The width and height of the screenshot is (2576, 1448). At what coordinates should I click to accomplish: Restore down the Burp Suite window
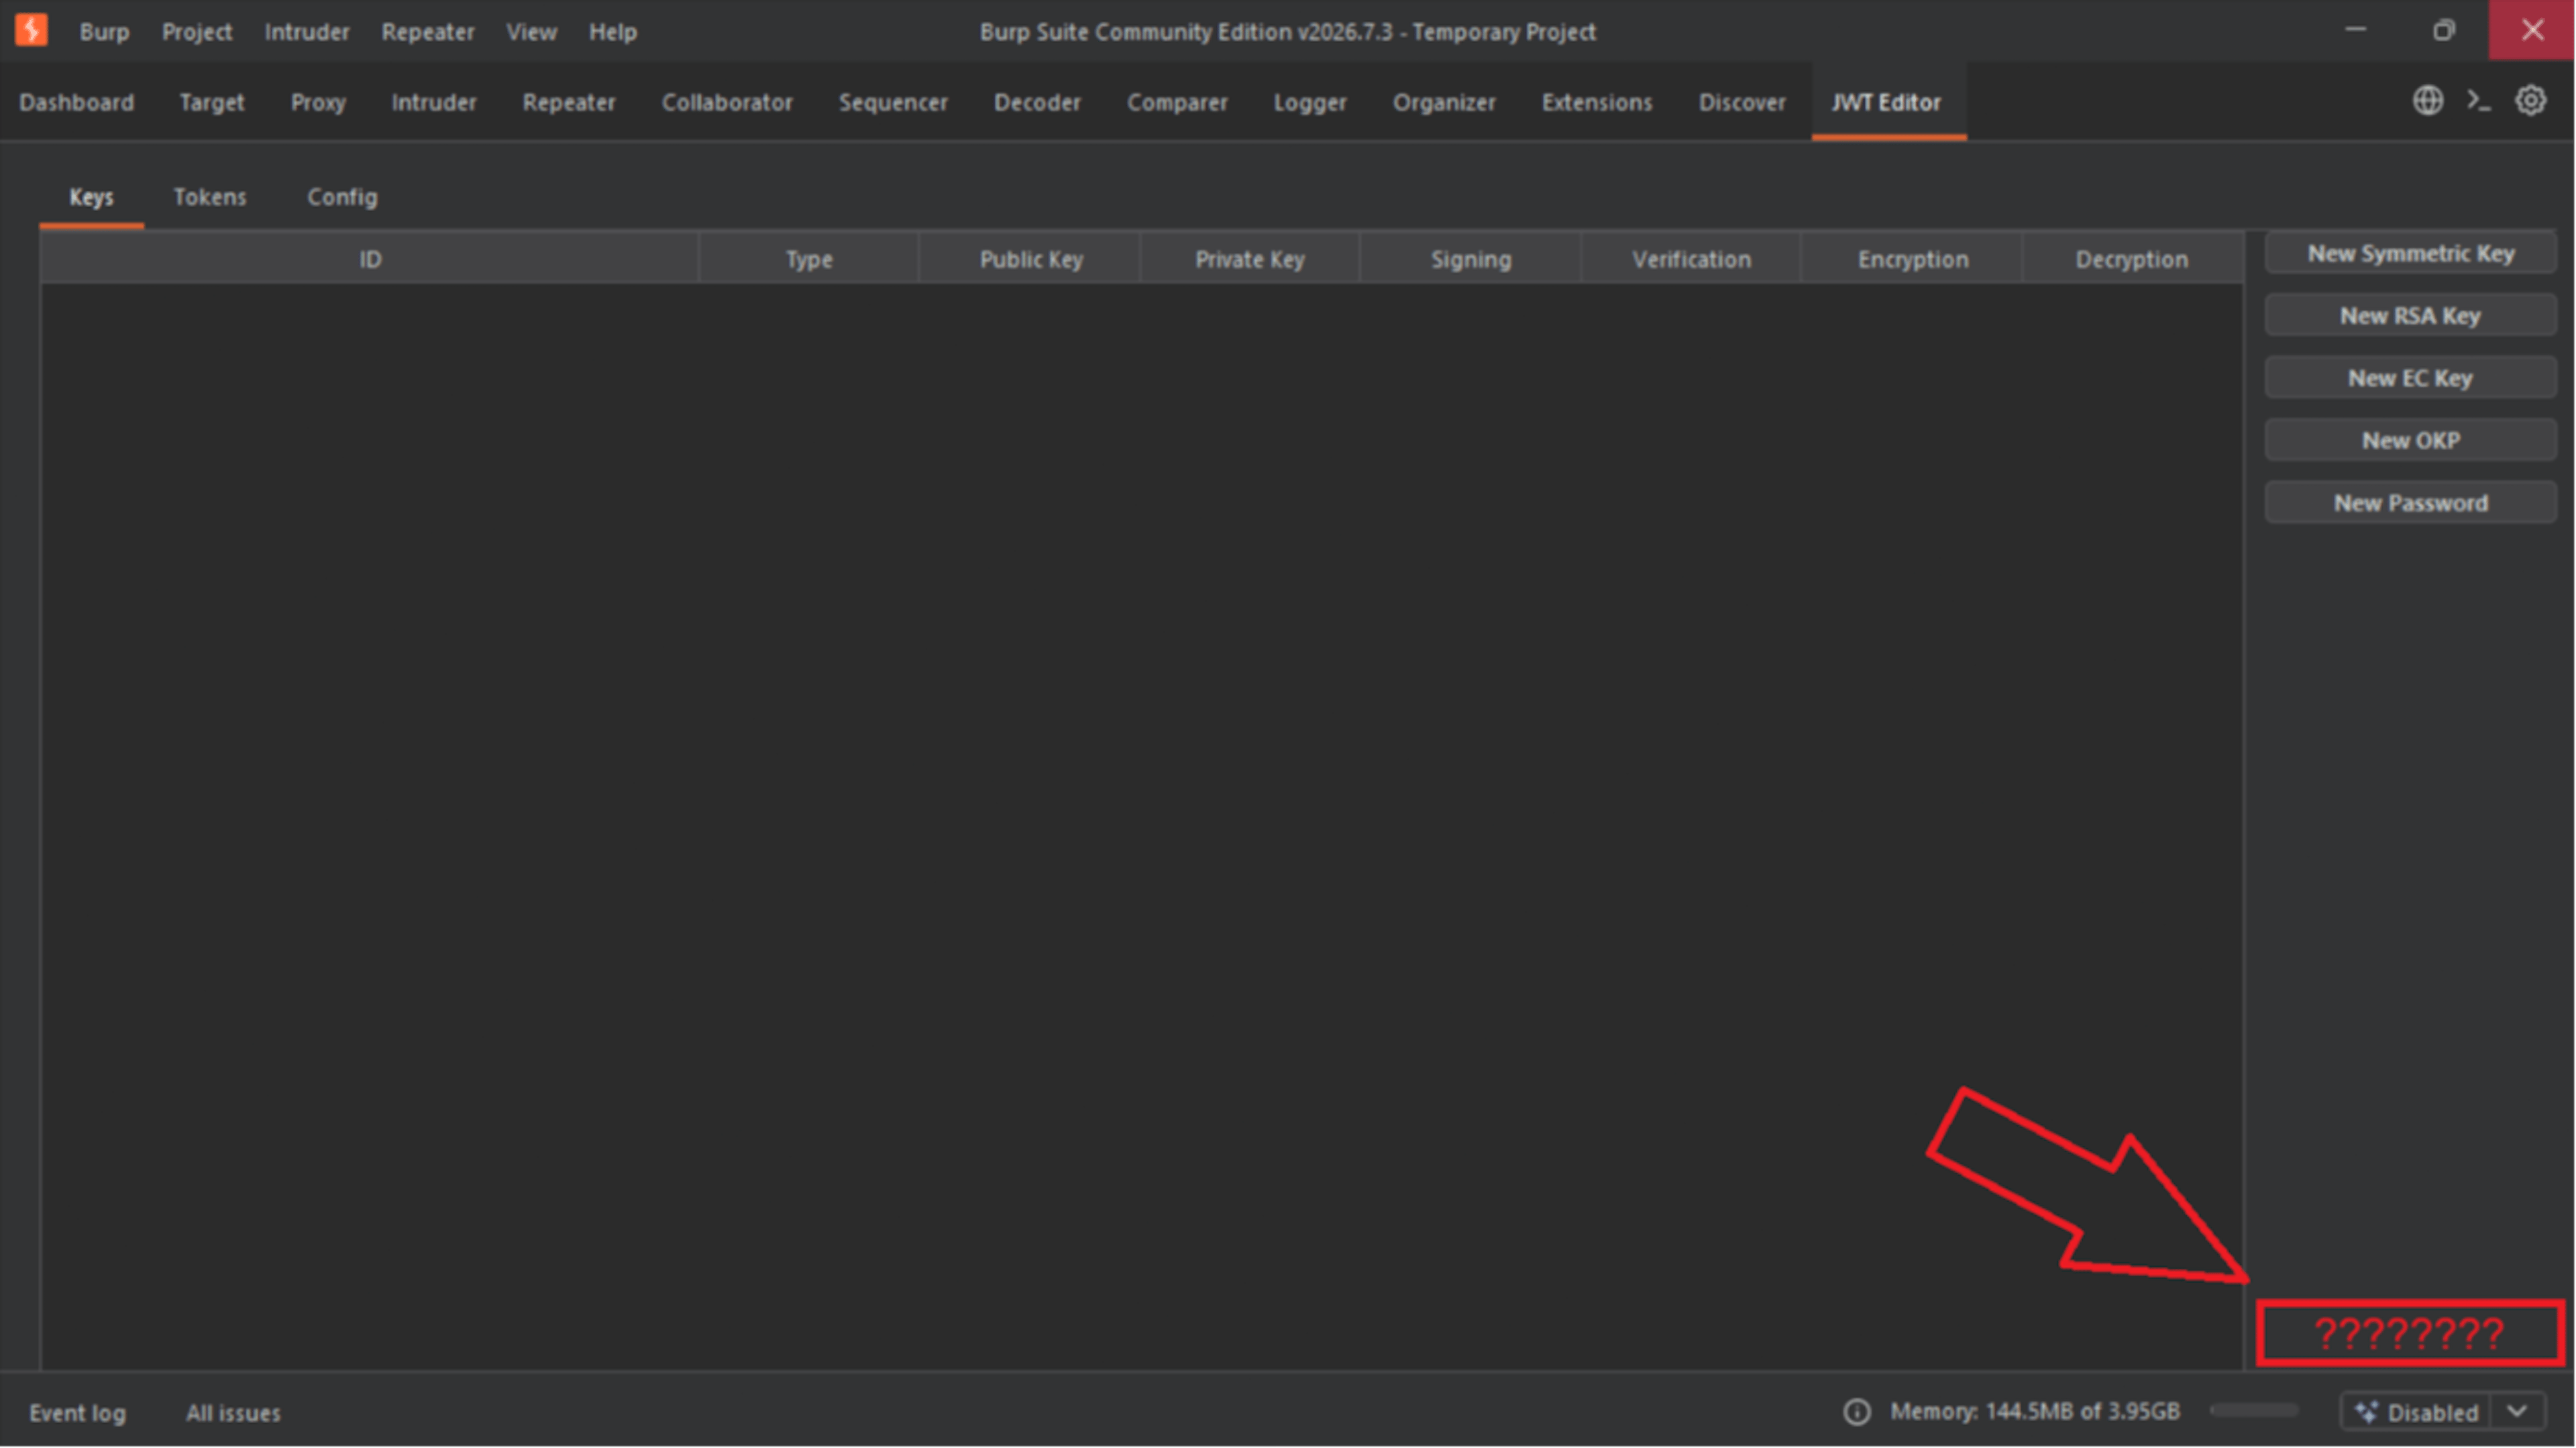[x=2444, y=30]
